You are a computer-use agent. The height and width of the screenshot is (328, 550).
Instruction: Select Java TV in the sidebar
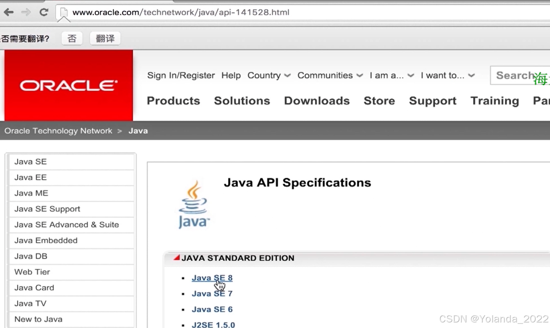72,304
